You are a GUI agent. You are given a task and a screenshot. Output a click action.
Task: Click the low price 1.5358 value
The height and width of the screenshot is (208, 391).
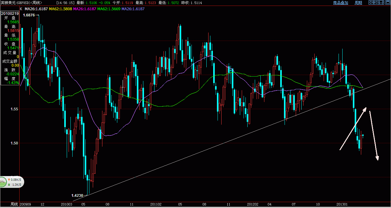pos(13,39)
